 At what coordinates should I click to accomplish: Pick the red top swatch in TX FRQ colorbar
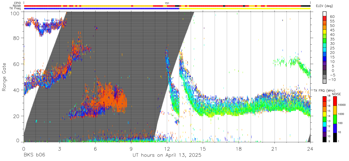pyautogui.click(x=325, y=99)
